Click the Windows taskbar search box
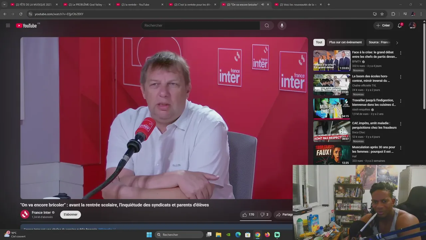The image size is (426, 240). pyautogui.click(x=179, y=235)
